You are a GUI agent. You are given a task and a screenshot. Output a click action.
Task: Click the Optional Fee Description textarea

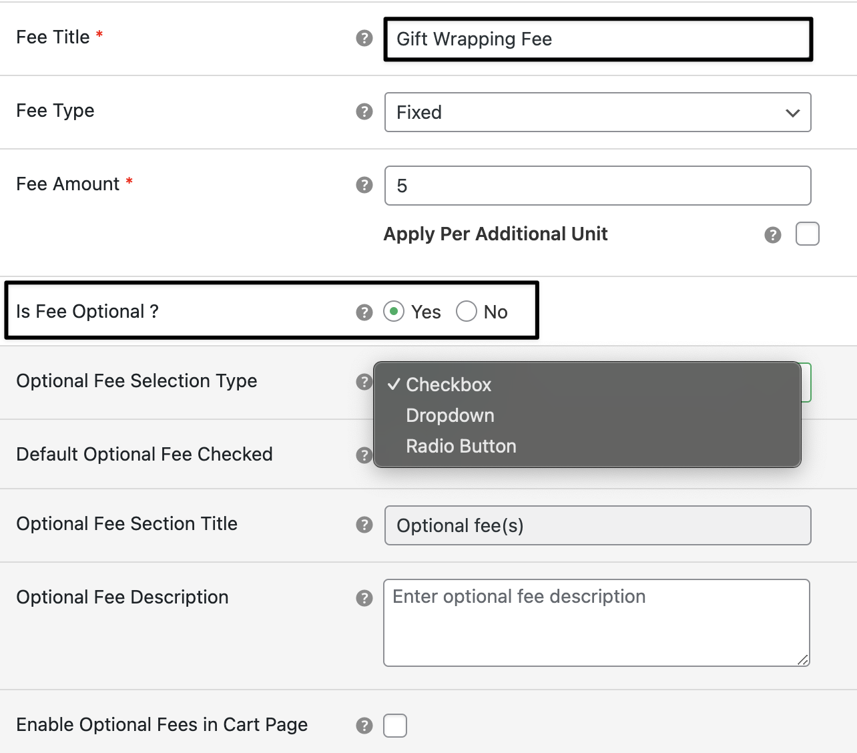point(597,623)
